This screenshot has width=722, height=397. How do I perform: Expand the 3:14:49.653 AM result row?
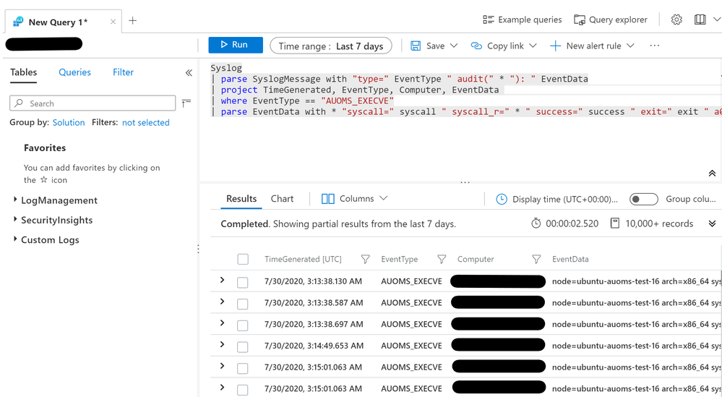pyautogui.click(x=222, y=344)
